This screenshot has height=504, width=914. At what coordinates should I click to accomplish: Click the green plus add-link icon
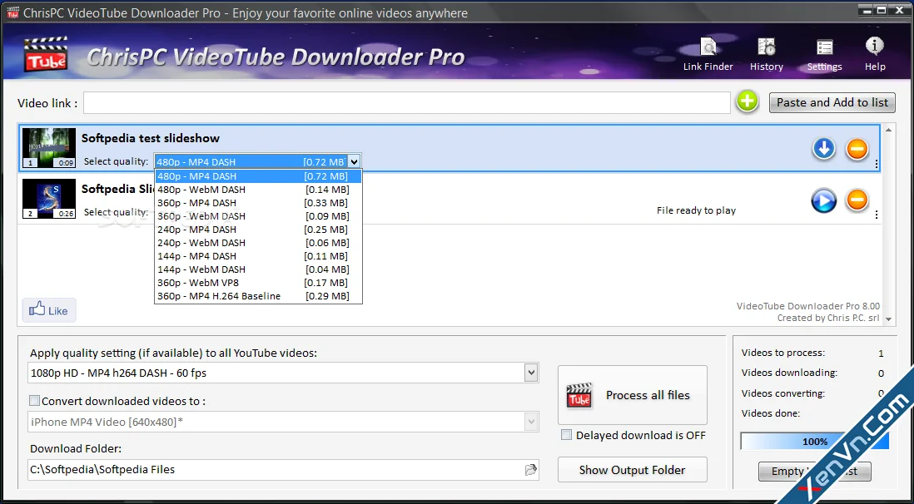[747, 101]
